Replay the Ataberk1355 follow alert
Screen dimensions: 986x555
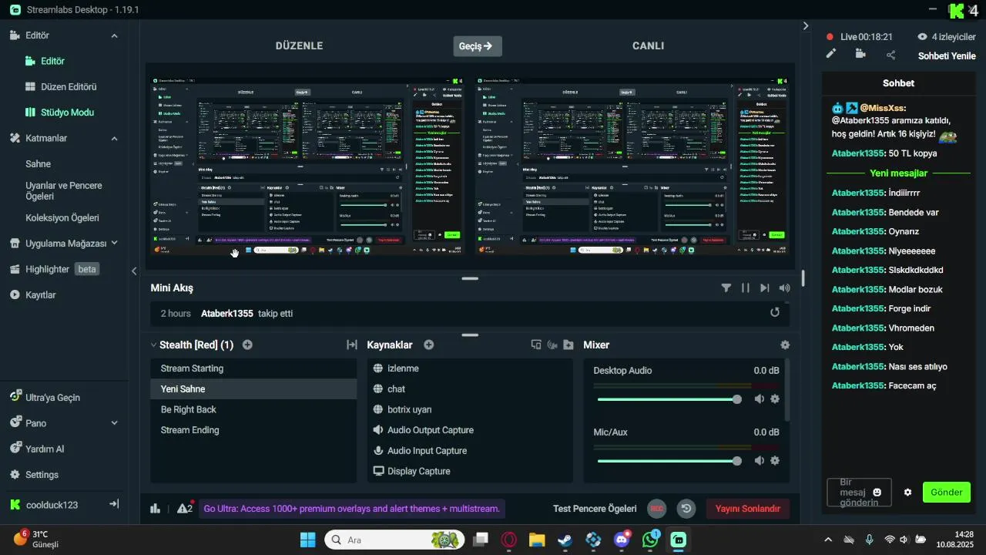click(775, 313)
